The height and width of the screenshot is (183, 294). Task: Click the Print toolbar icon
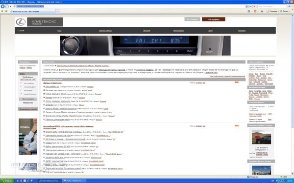tap(262, 11)
